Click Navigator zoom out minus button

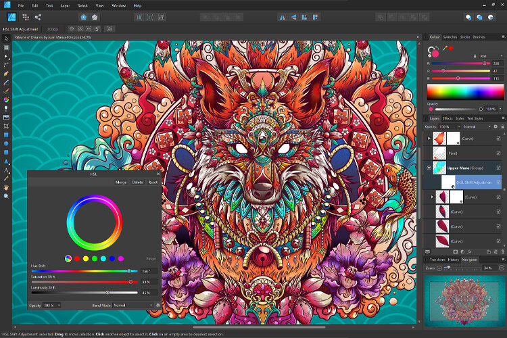[x=439, y=268]
